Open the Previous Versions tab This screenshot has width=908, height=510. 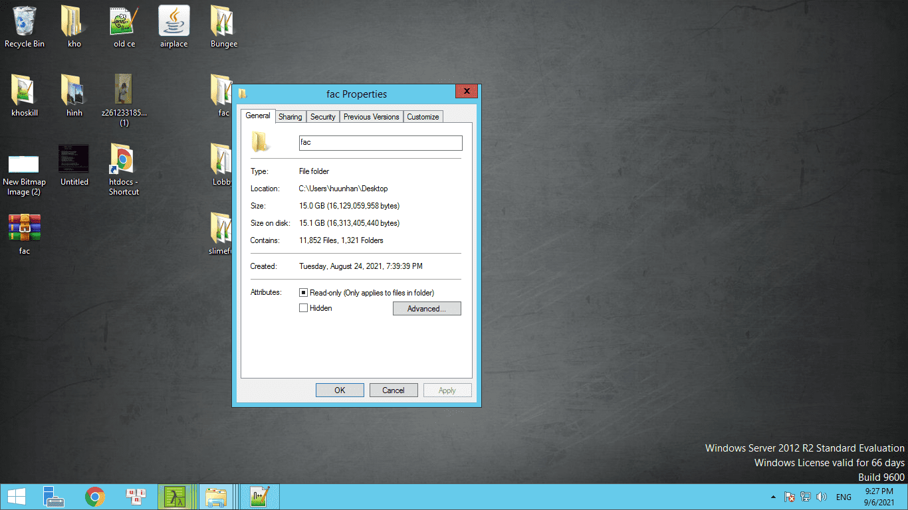pyautogui.click(x=371, y=117)
